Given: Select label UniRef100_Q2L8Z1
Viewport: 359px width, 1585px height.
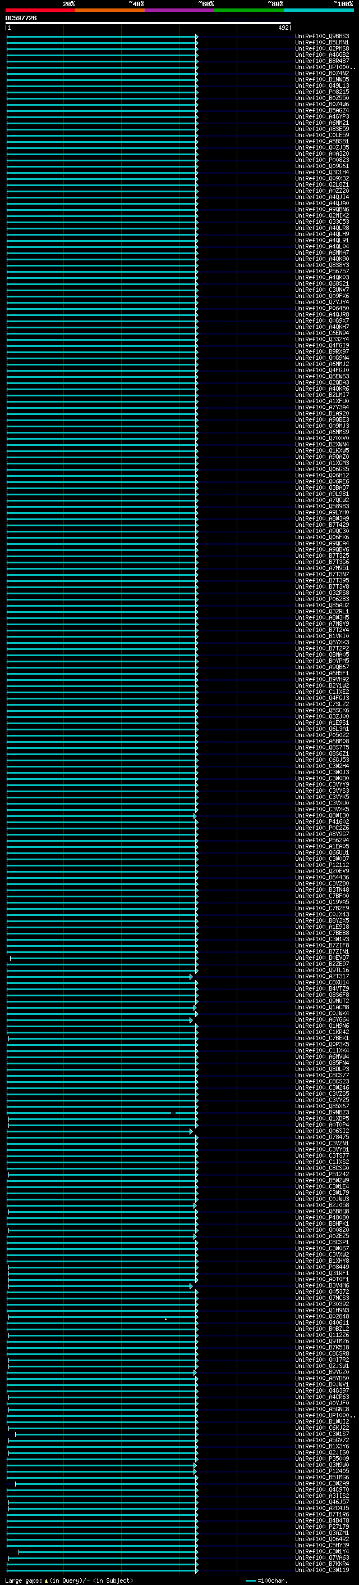Looking at the screenshot, I should click(322, 184).
